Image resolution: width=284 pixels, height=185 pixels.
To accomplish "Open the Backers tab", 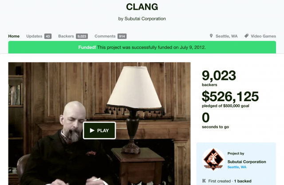I will (66, 36).
